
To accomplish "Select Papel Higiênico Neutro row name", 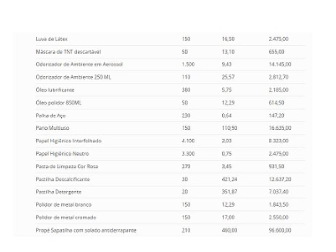I will point(62,154).
